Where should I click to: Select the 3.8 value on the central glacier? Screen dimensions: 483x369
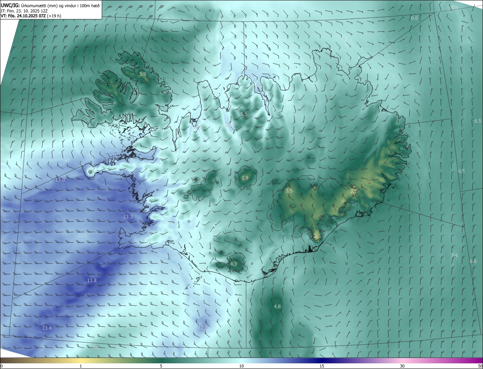[245, 178]
